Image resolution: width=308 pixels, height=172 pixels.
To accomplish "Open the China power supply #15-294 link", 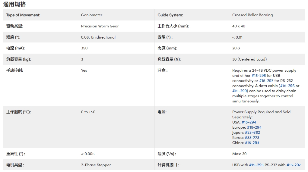I will coord(252,142).
